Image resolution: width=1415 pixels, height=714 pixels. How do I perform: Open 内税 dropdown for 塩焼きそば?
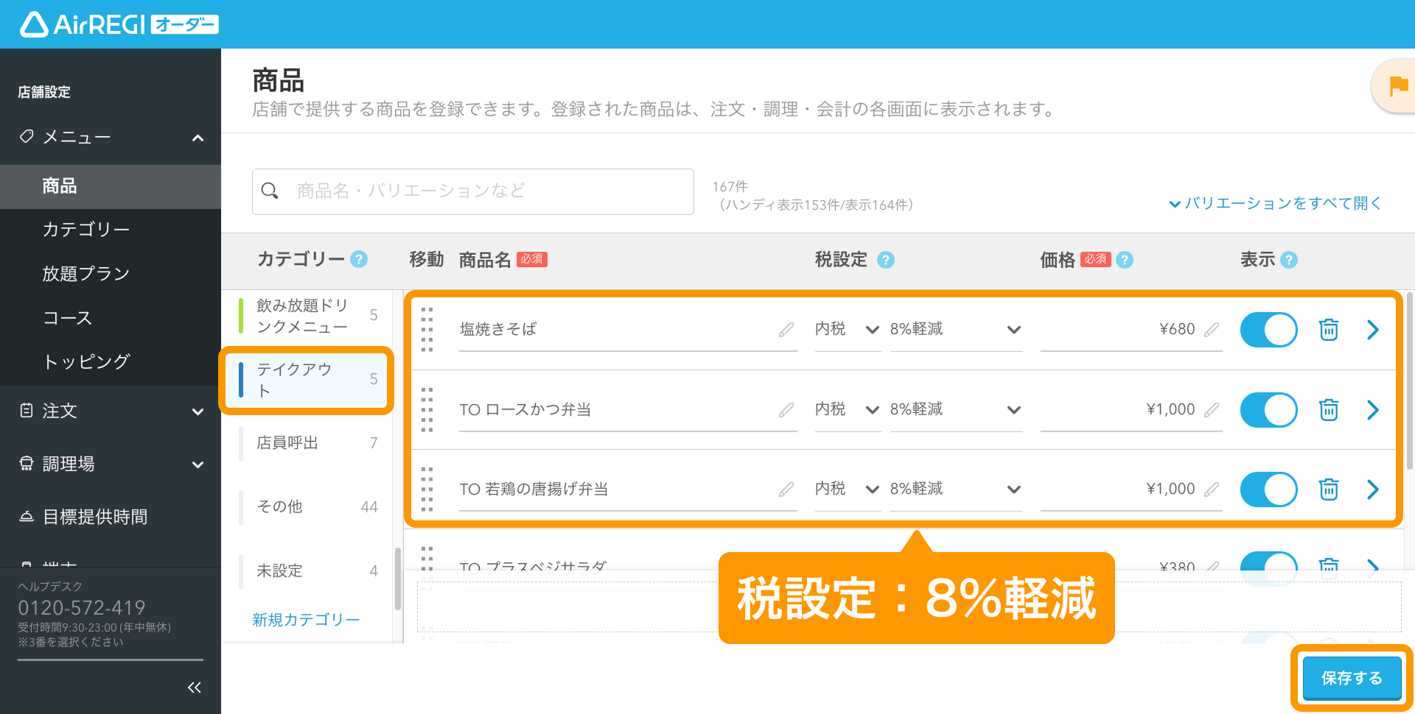[848, 330]
